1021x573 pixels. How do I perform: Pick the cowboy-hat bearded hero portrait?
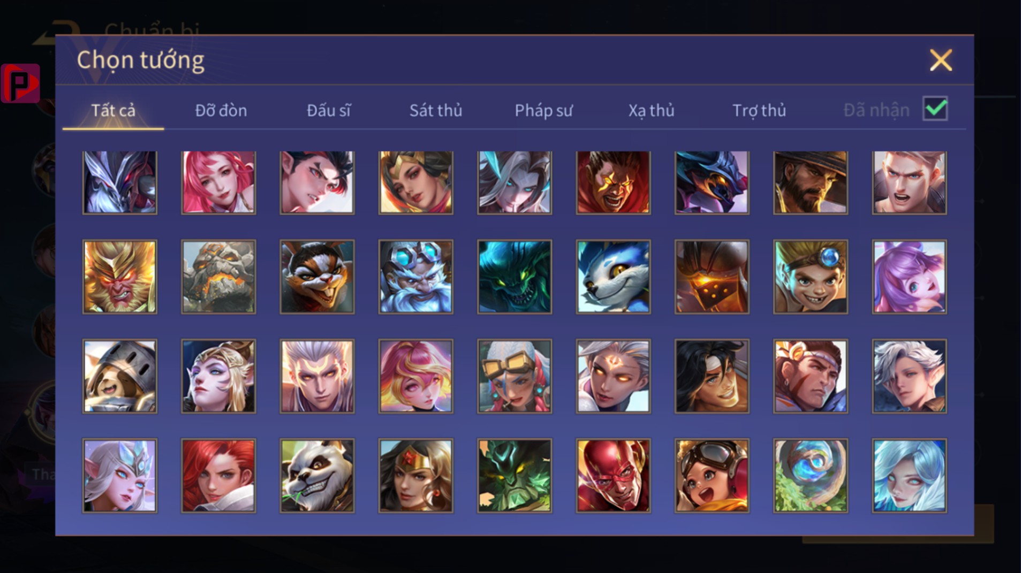click(x=811, y=182)
